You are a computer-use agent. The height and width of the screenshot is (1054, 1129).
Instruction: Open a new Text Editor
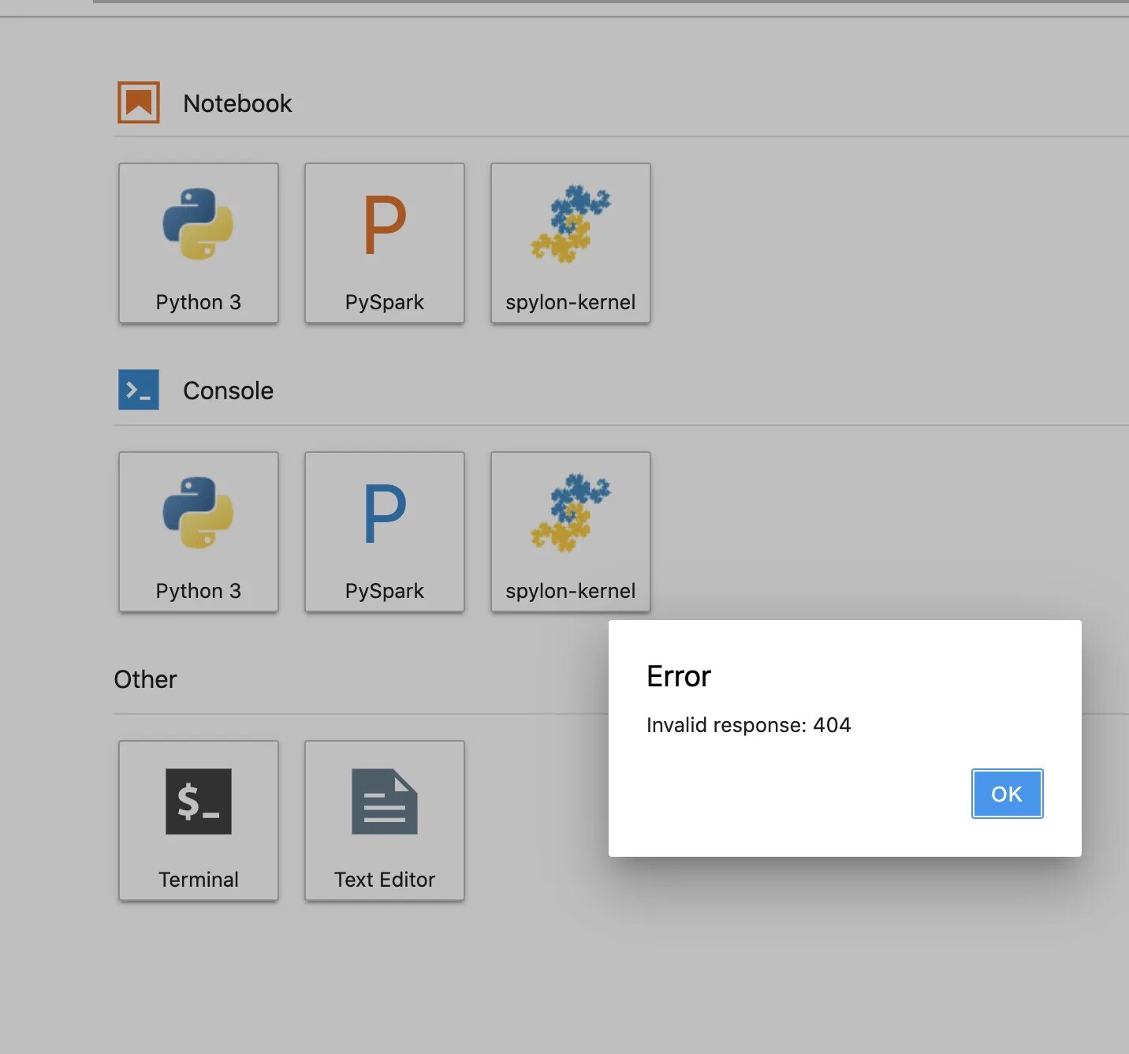tap(385, 820)
